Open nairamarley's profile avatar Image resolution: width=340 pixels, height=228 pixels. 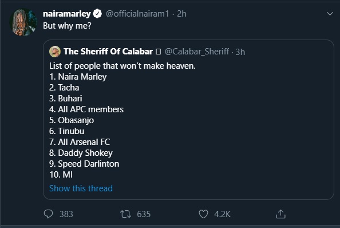click(x=23, y=22)
